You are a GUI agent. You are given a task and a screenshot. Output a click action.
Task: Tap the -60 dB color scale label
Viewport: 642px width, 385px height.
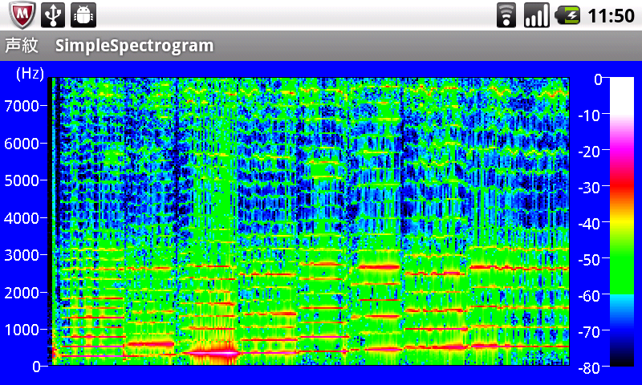(x=589, y=296)
